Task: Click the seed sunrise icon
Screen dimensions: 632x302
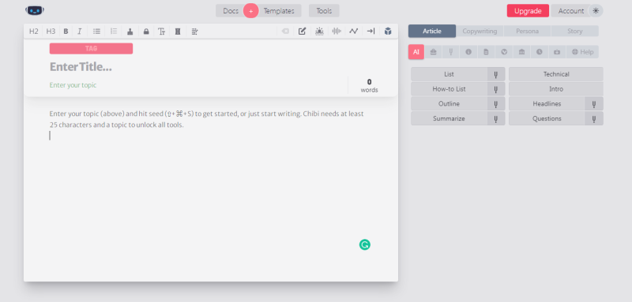Action: [x=320, y=32]
